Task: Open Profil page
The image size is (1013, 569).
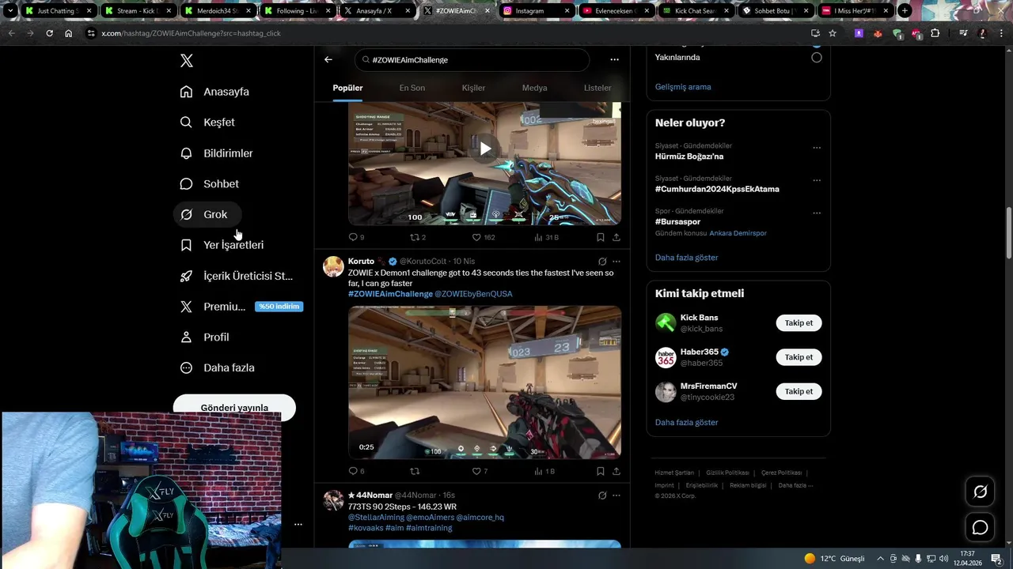Action: click(205, 337)
